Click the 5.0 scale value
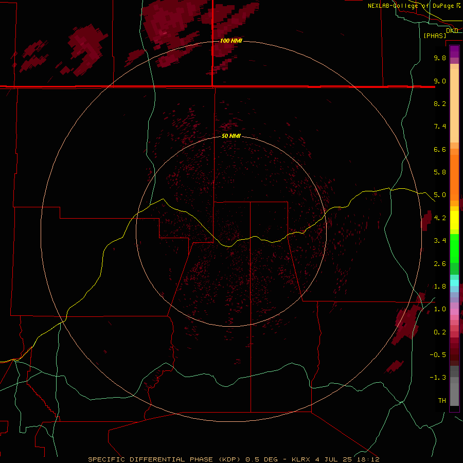The width and height of the screenshot is (463, 463). [440, 195]
